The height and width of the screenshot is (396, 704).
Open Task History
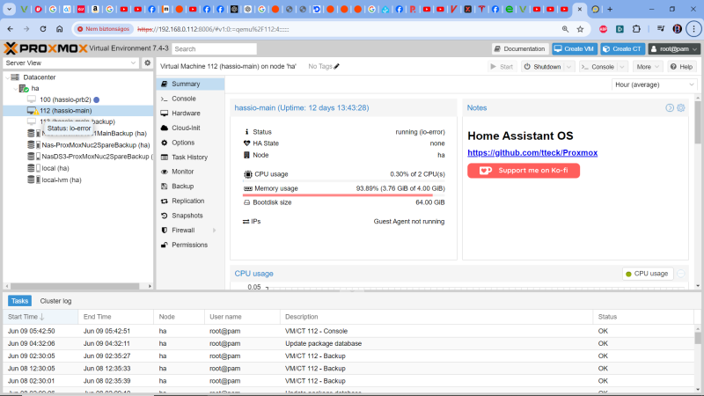[190, 158]
